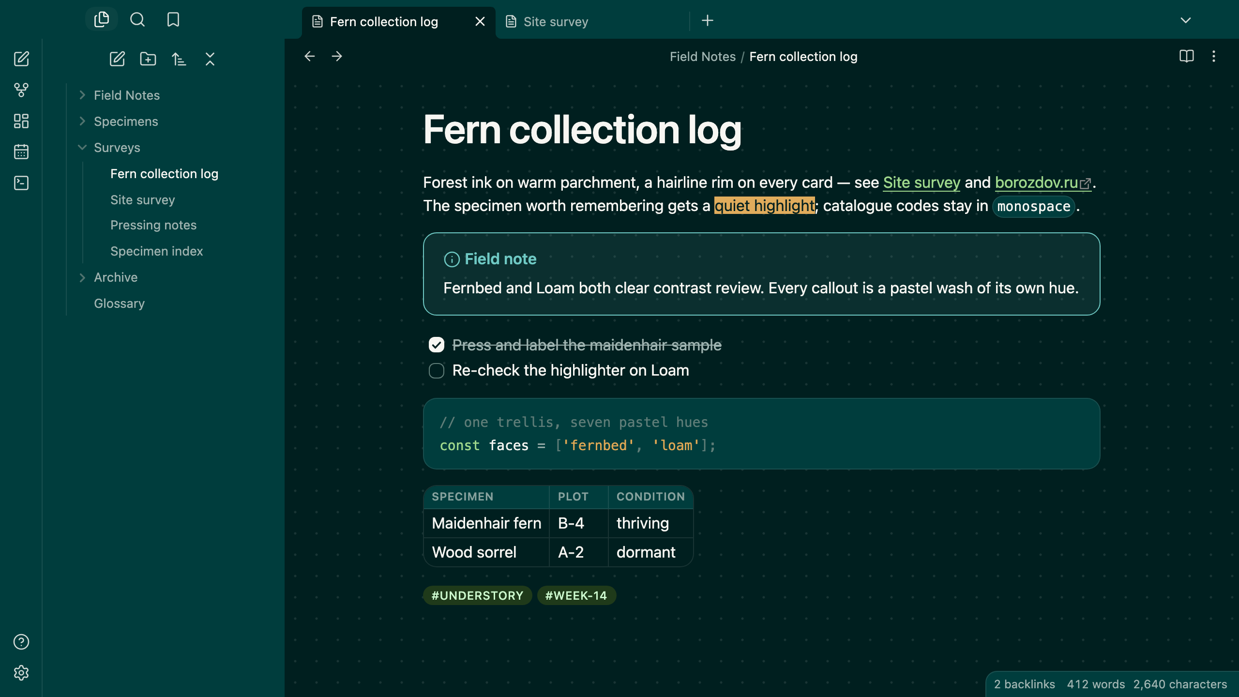Collapse the Surveys folder
This screenshot has height=697, width=1239.
[x=82, y=148]
